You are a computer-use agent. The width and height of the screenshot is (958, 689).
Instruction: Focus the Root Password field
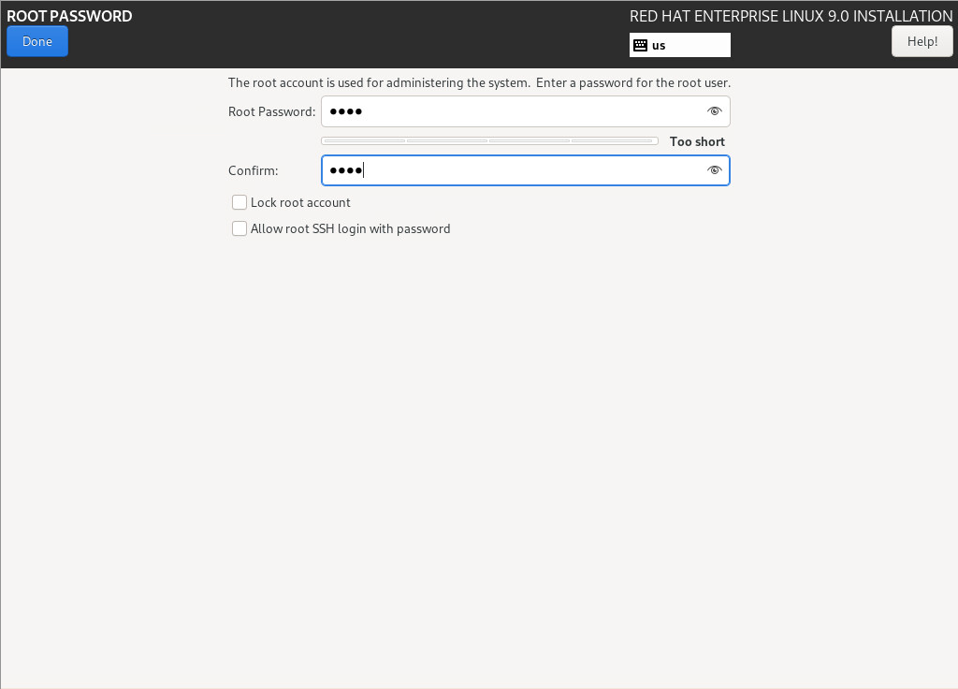tap(526, 111)
